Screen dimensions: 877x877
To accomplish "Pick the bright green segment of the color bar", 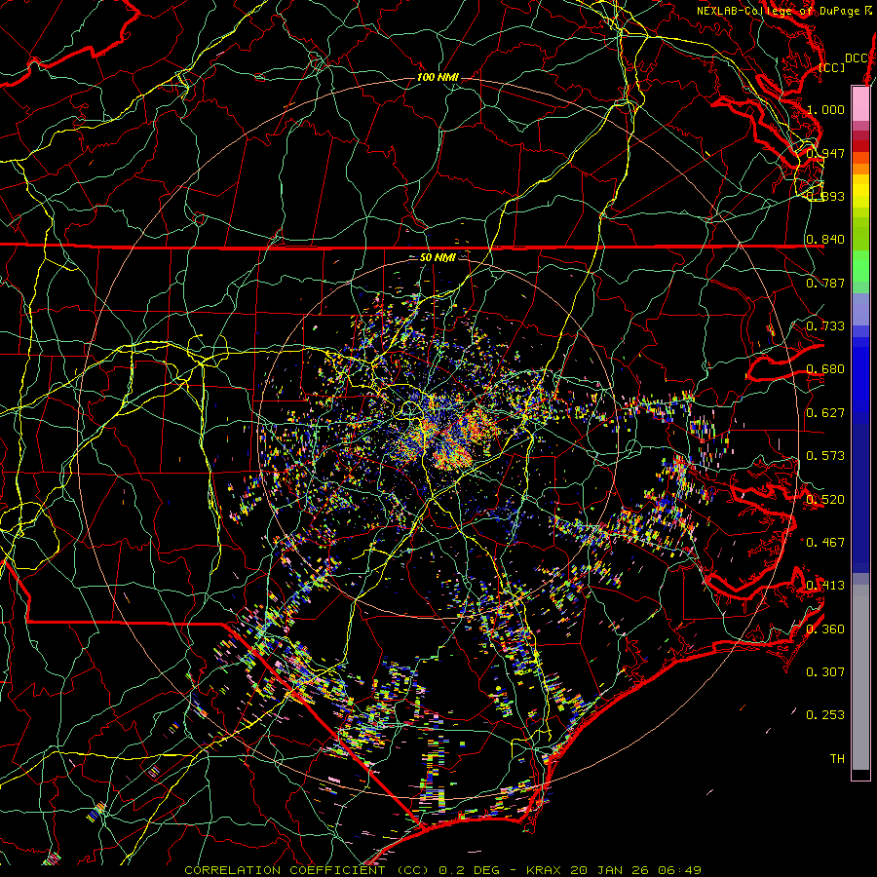I will [x=860, y=267].
